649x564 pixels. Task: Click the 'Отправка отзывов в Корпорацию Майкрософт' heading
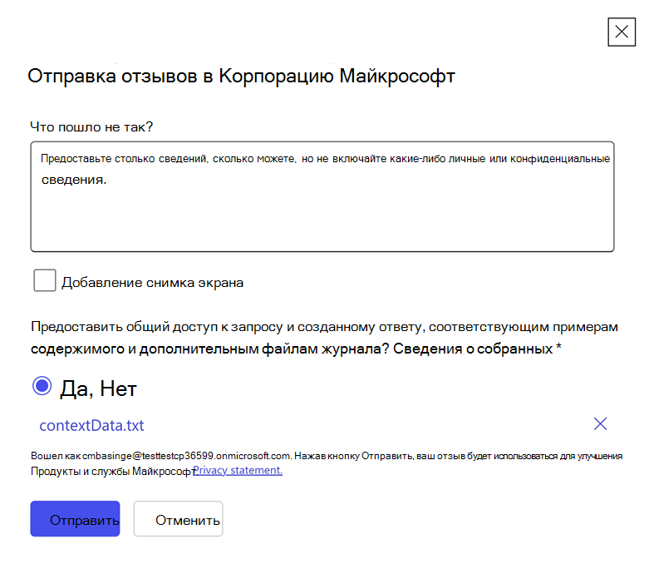(241, 77)
